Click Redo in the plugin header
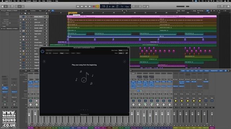 click(x=78, y=53)
